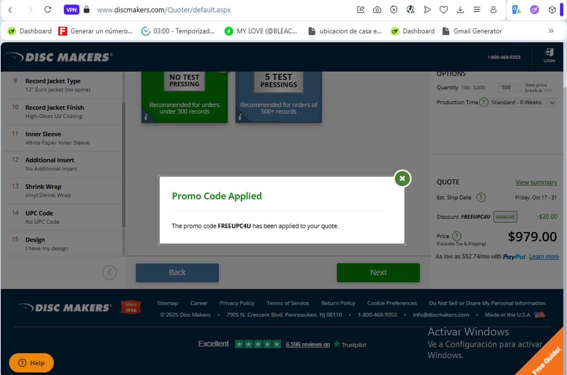Reload the page with refresh icon
The width and height of the screenshot is (567, 375).
48,9
